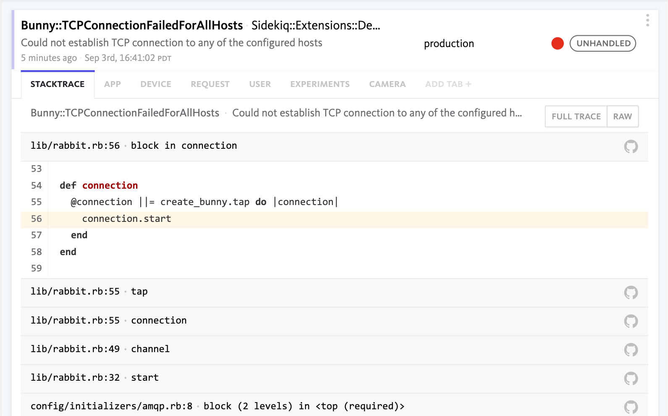Click the exception summary in stacktrace header

pos(276,113)
